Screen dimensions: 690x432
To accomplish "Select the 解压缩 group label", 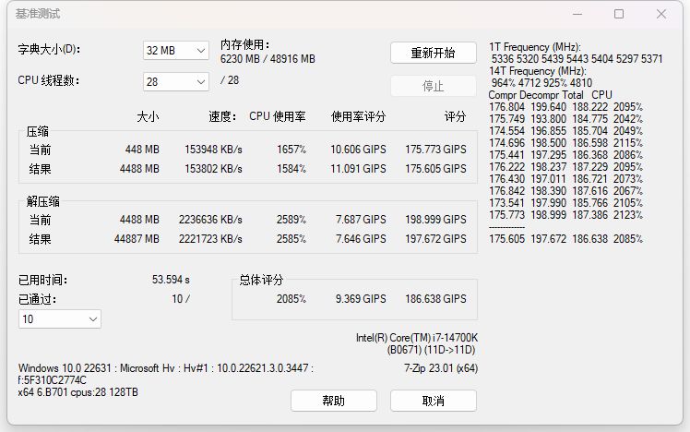I will pyautogui.click(x=43, y=202).
